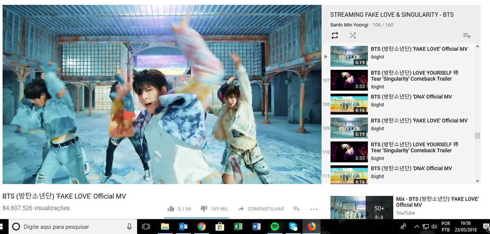The height and width of the screenshot is (234, 490).
Task: Open the currently playing FAKE LOVE playlist thumbnail
Action: coord(349,56)
